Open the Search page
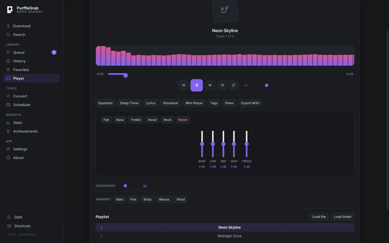The image size is (389, 243). pos(31,35)
